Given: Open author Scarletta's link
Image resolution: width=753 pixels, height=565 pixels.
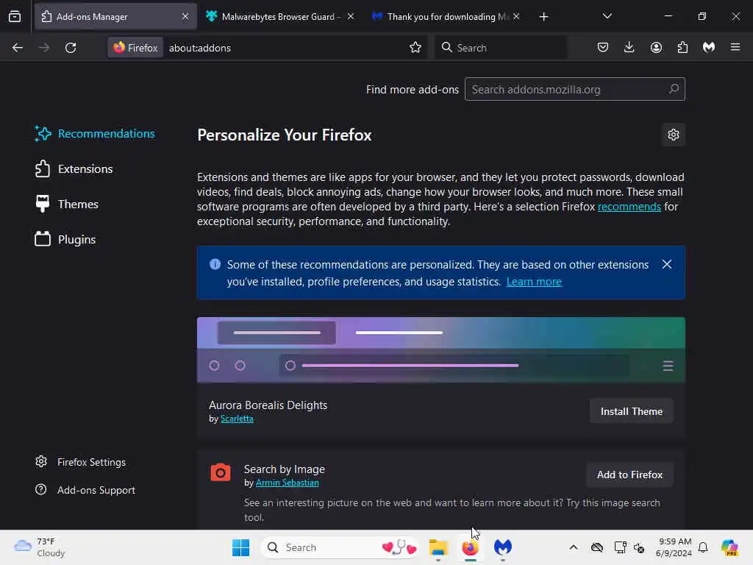Looking at the screenshot, I should click(237, 419).
